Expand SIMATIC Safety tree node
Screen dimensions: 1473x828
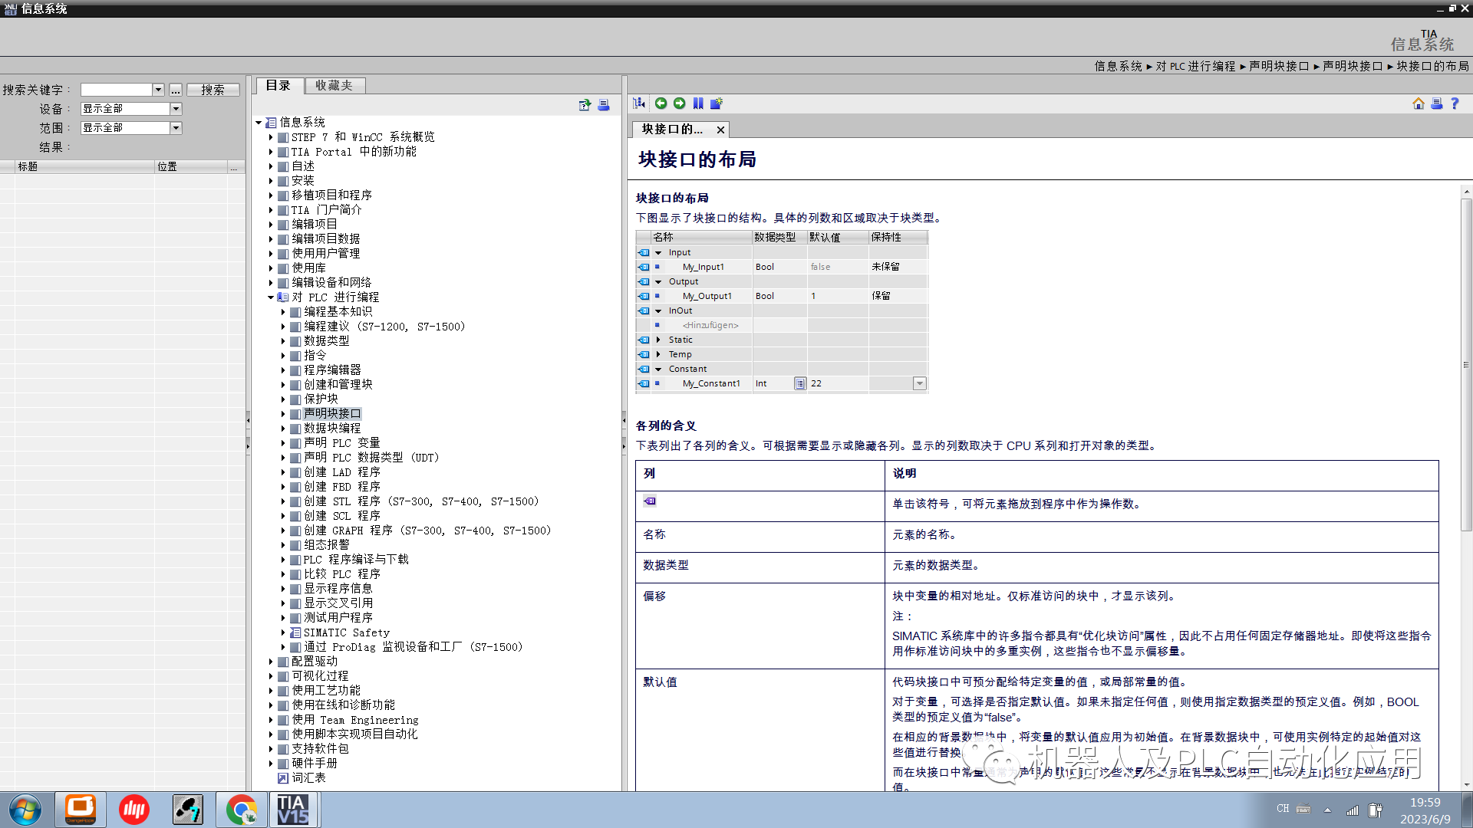pos(283,632)
